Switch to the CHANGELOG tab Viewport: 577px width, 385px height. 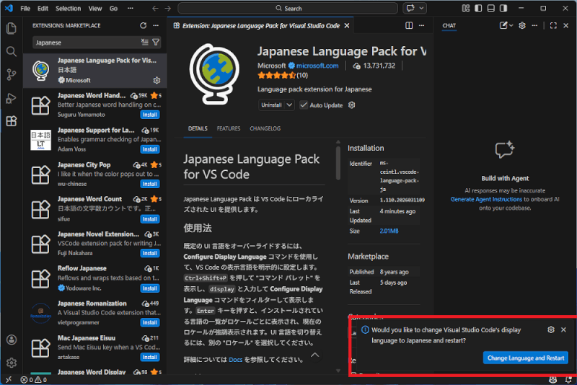(x=265, y=128)
